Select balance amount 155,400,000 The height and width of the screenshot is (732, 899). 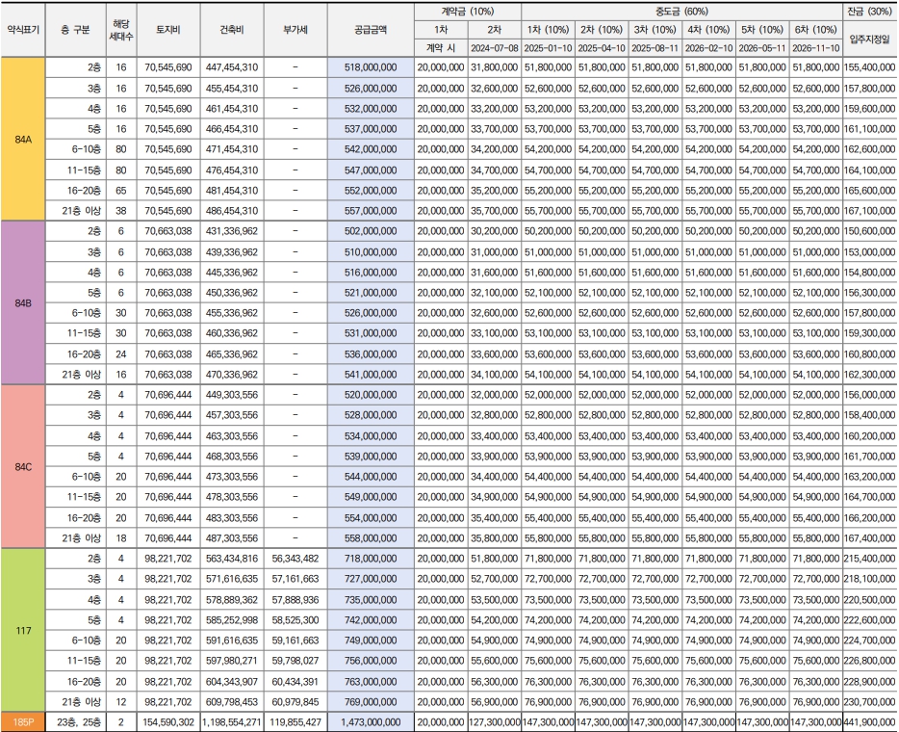point(870,67)
